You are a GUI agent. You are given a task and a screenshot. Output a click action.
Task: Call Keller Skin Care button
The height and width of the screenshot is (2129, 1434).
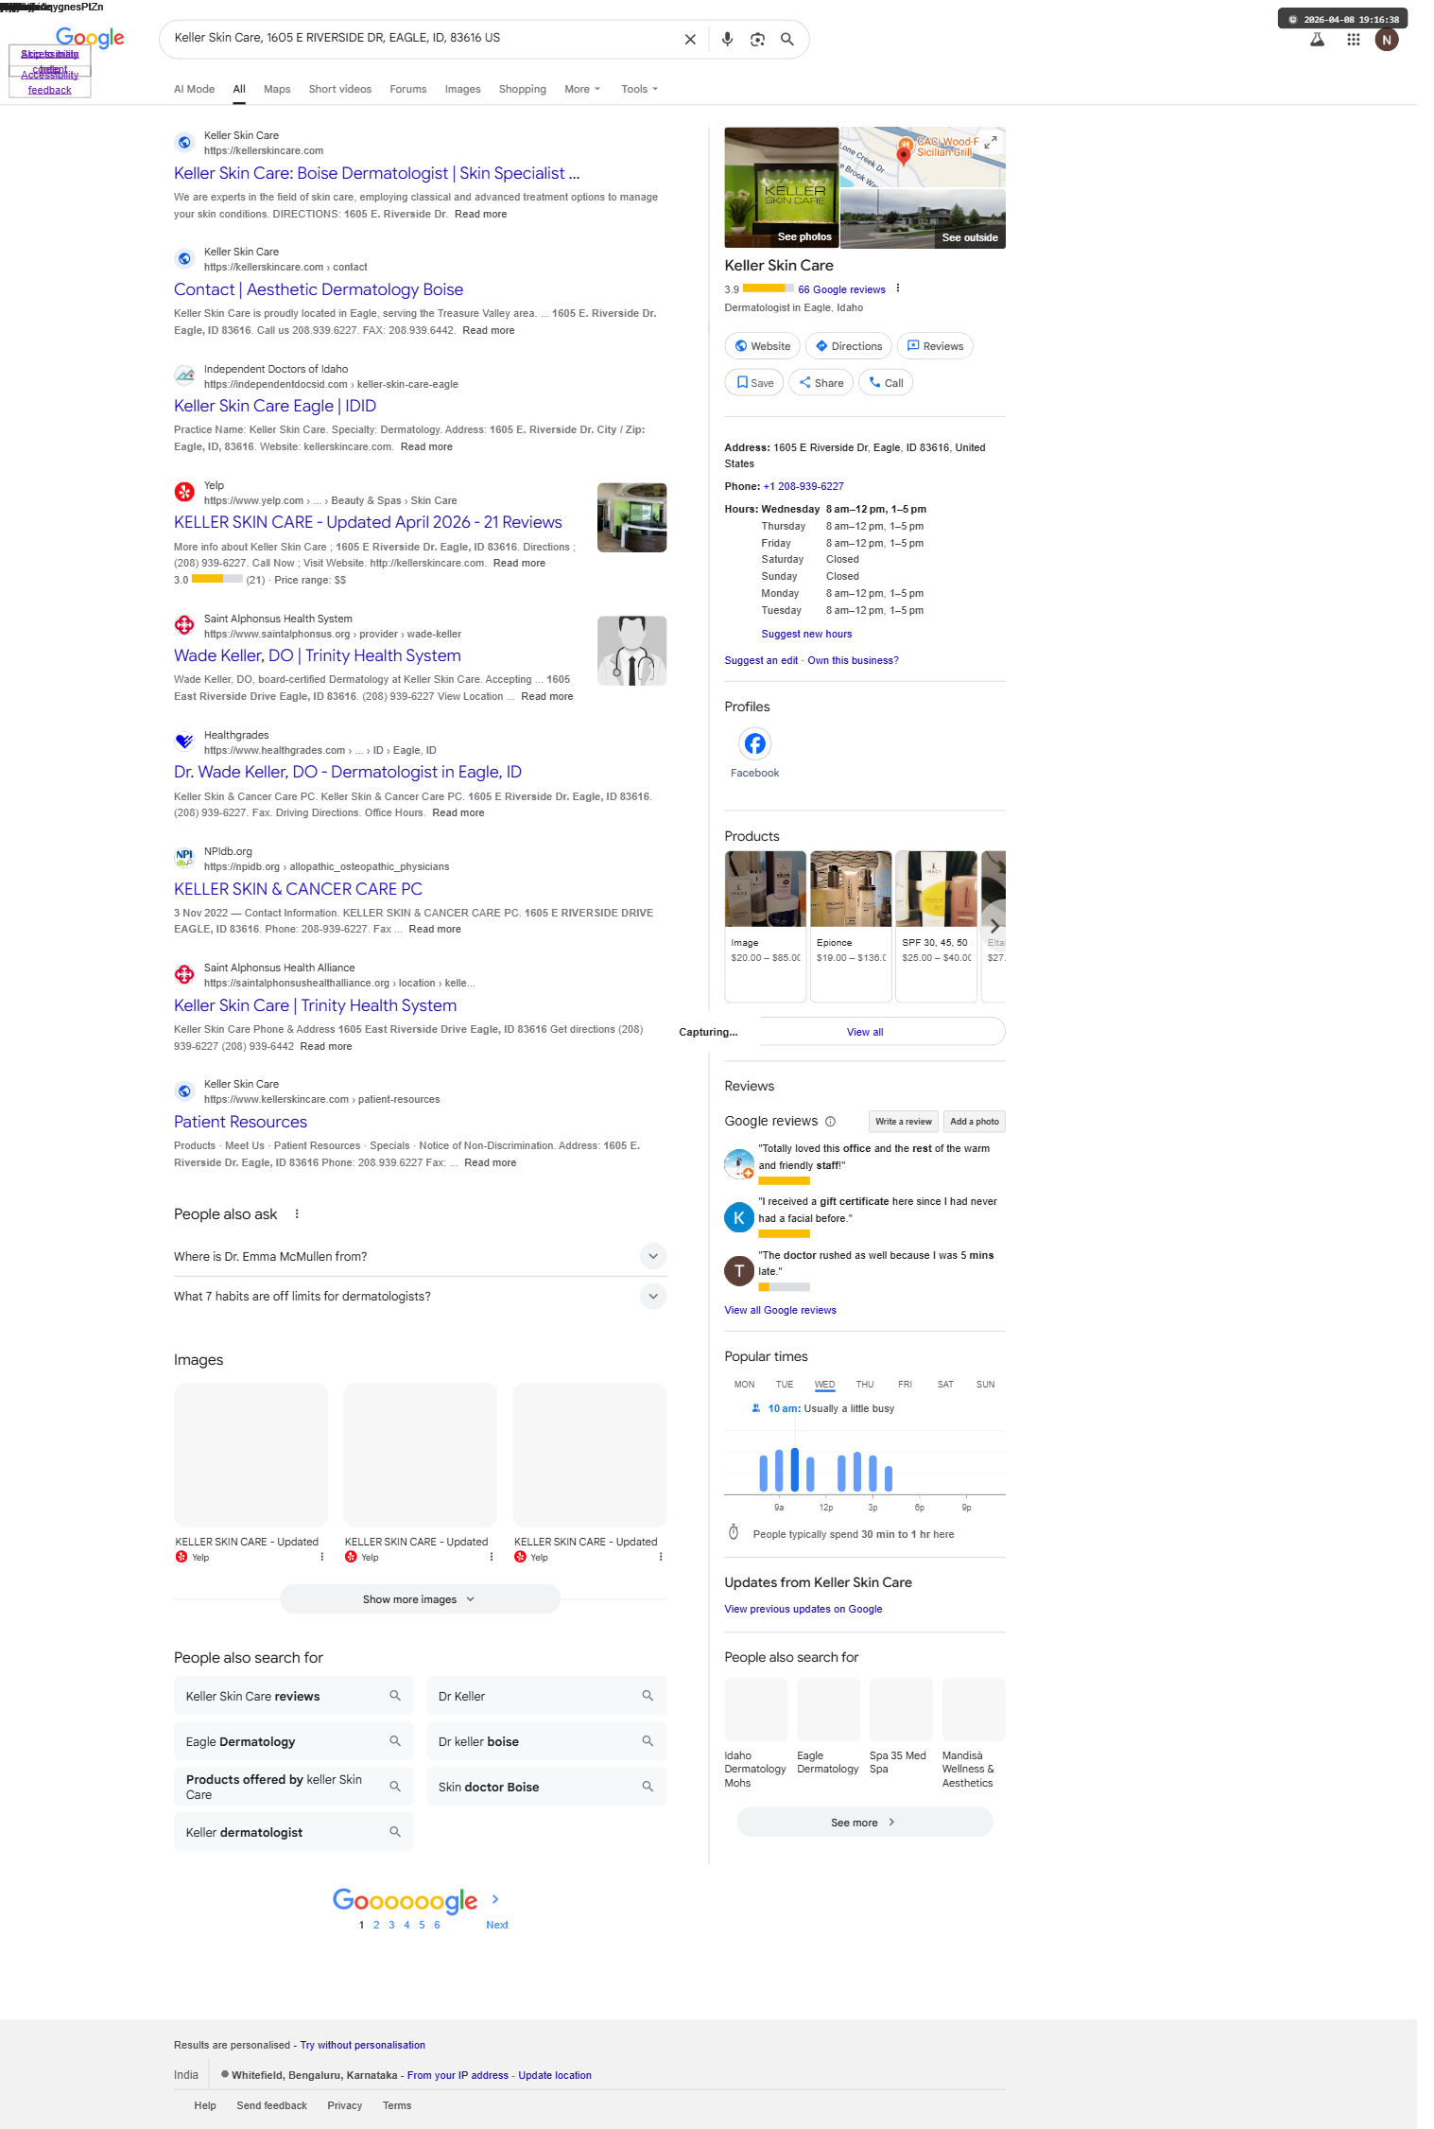886,383
